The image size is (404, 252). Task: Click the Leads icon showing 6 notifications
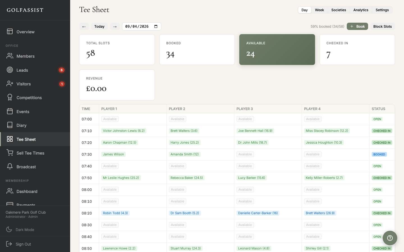point(10,70)
